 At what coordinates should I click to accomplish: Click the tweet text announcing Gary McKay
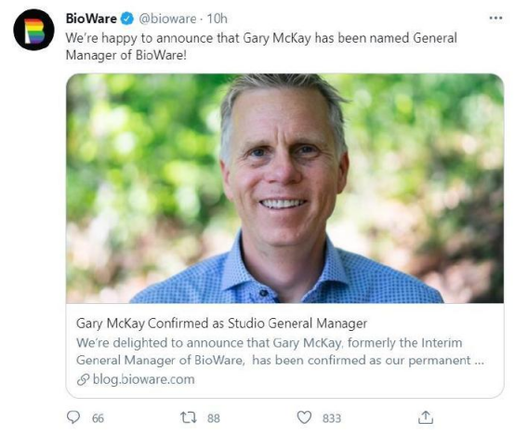pos(261,46)
